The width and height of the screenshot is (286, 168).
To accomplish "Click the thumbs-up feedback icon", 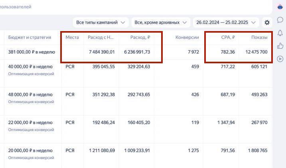I will 280,46.
